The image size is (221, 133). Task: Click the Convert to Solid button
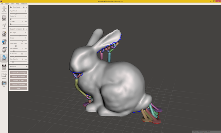(x=18, y=80)
